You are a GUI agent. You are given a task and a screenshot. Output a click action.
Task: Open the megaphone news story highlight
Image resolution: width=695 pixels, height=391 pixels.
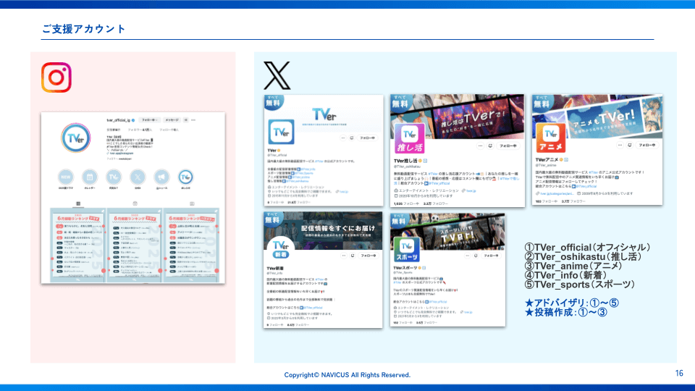tap(161, 177)
